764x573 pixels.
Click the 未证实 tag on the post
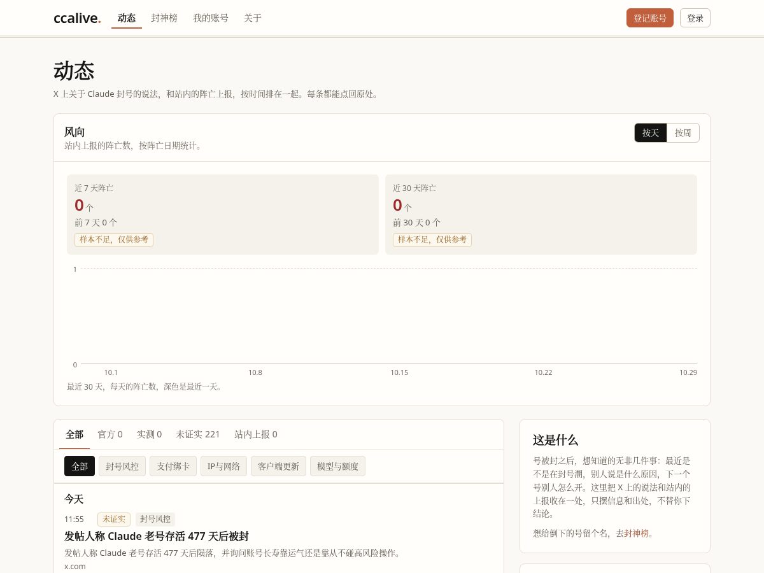[x=114, y=519]
